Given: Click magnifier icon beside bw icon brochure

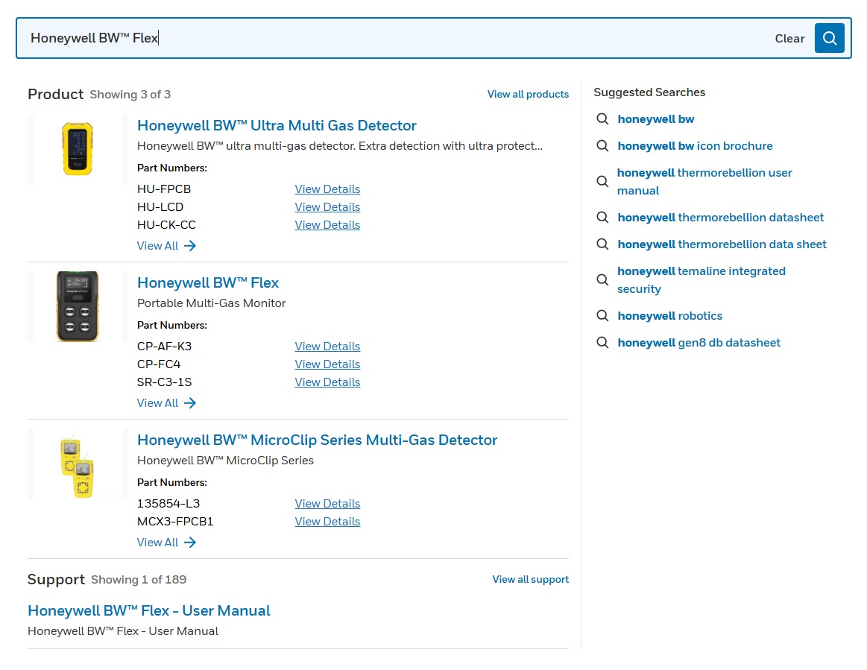Looking at the screenshot, I should [602, 146].
